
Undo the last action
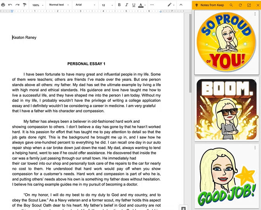tap(10, 5)
